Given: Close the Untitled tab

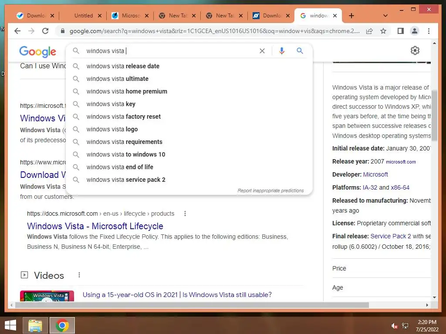Looking at the screenshot, I should tap(100, 16).
